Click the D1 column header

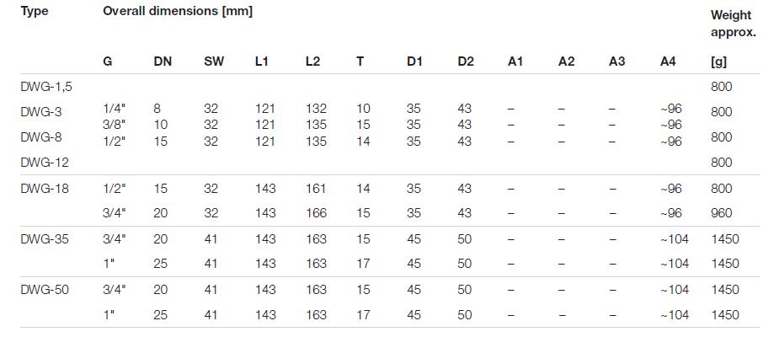(414, 62)
